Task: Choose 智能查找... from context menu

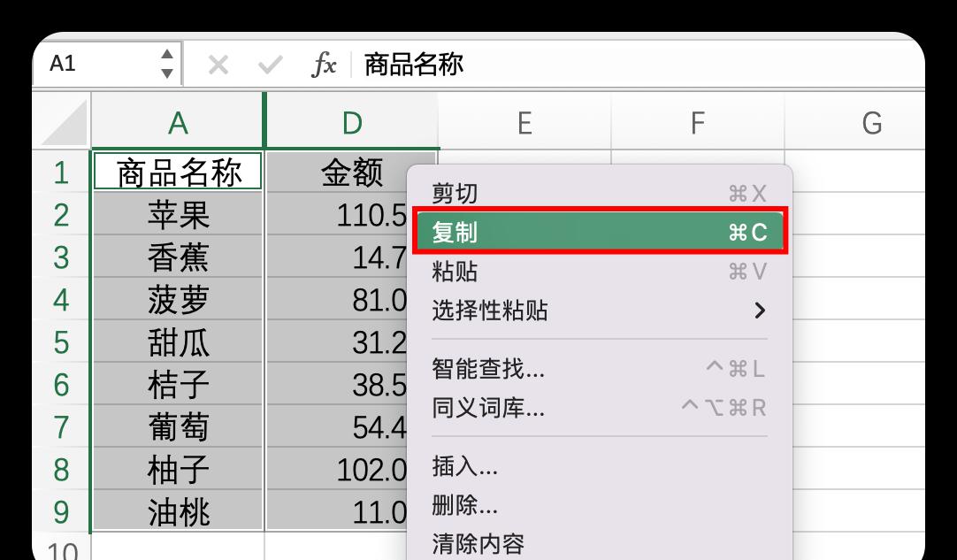Action: point(600,369)
